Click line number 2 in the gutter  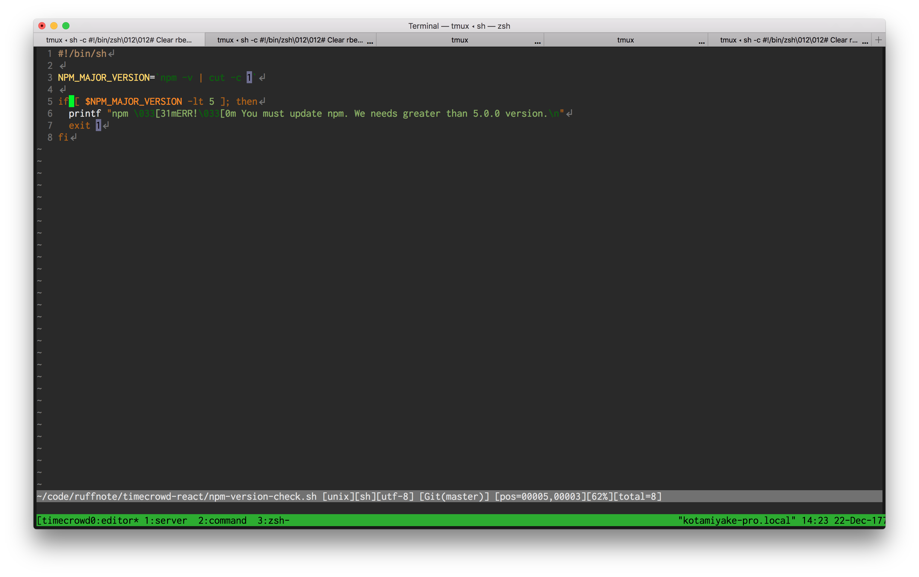[x=50, y=66]
